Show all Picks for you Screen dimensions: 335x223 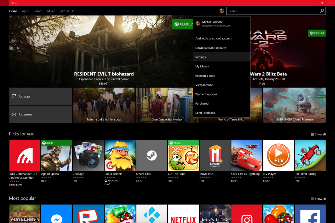pyautogui.click(x=318, y=134)
